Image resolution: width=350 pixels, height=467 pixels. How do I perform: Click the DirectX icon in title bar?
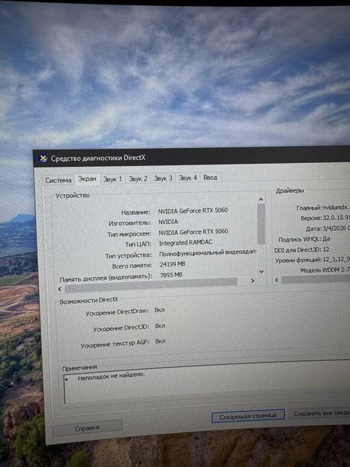click(x=43, y=158)
